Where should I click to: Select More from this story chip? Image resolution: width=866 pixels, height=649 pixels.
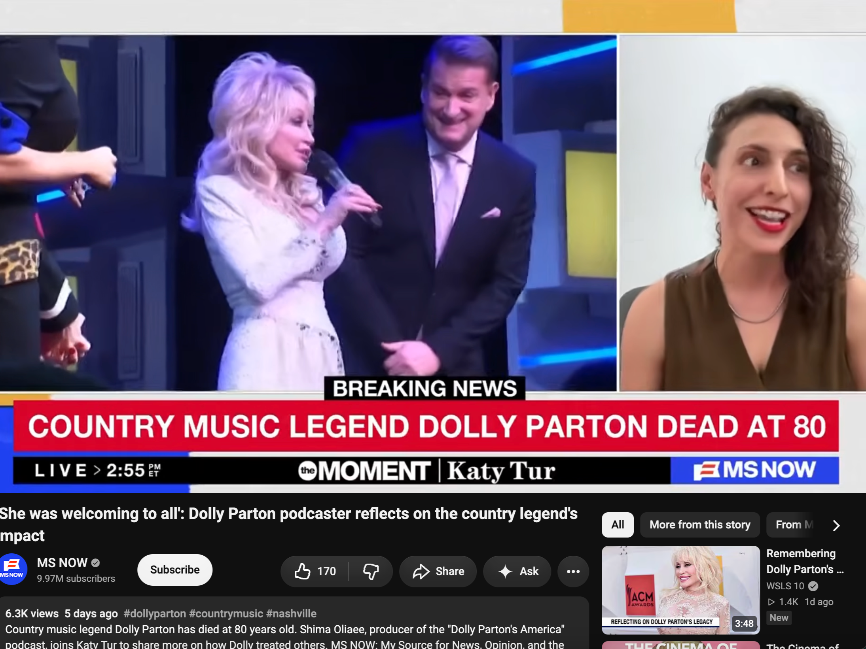[700, 524]
